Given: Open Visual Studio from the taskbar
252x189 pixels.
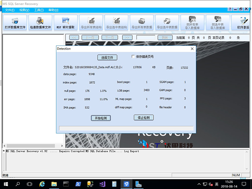Looking at the screenshot, I should click(102, 183).
